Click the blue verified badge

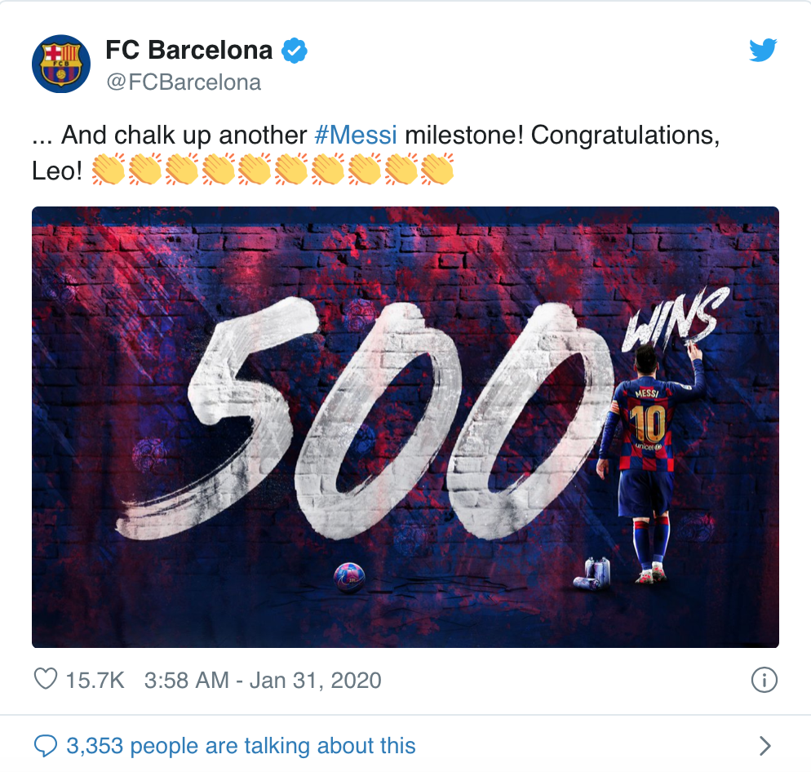pos(295,51)
